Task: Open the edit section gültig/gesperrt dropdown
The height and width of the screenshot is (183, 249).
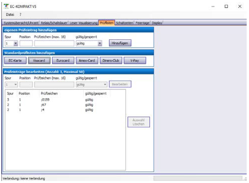Action: [x=91, y=84]
